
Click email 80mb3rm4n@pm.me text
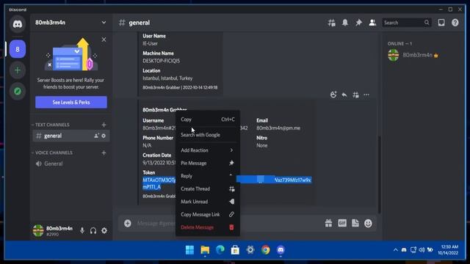point(278,128)
